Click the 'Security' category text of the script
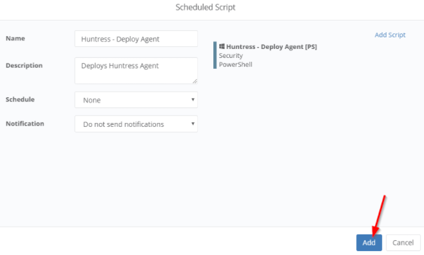The height and width of the screenshot is (255, 424). coord(231,55)
